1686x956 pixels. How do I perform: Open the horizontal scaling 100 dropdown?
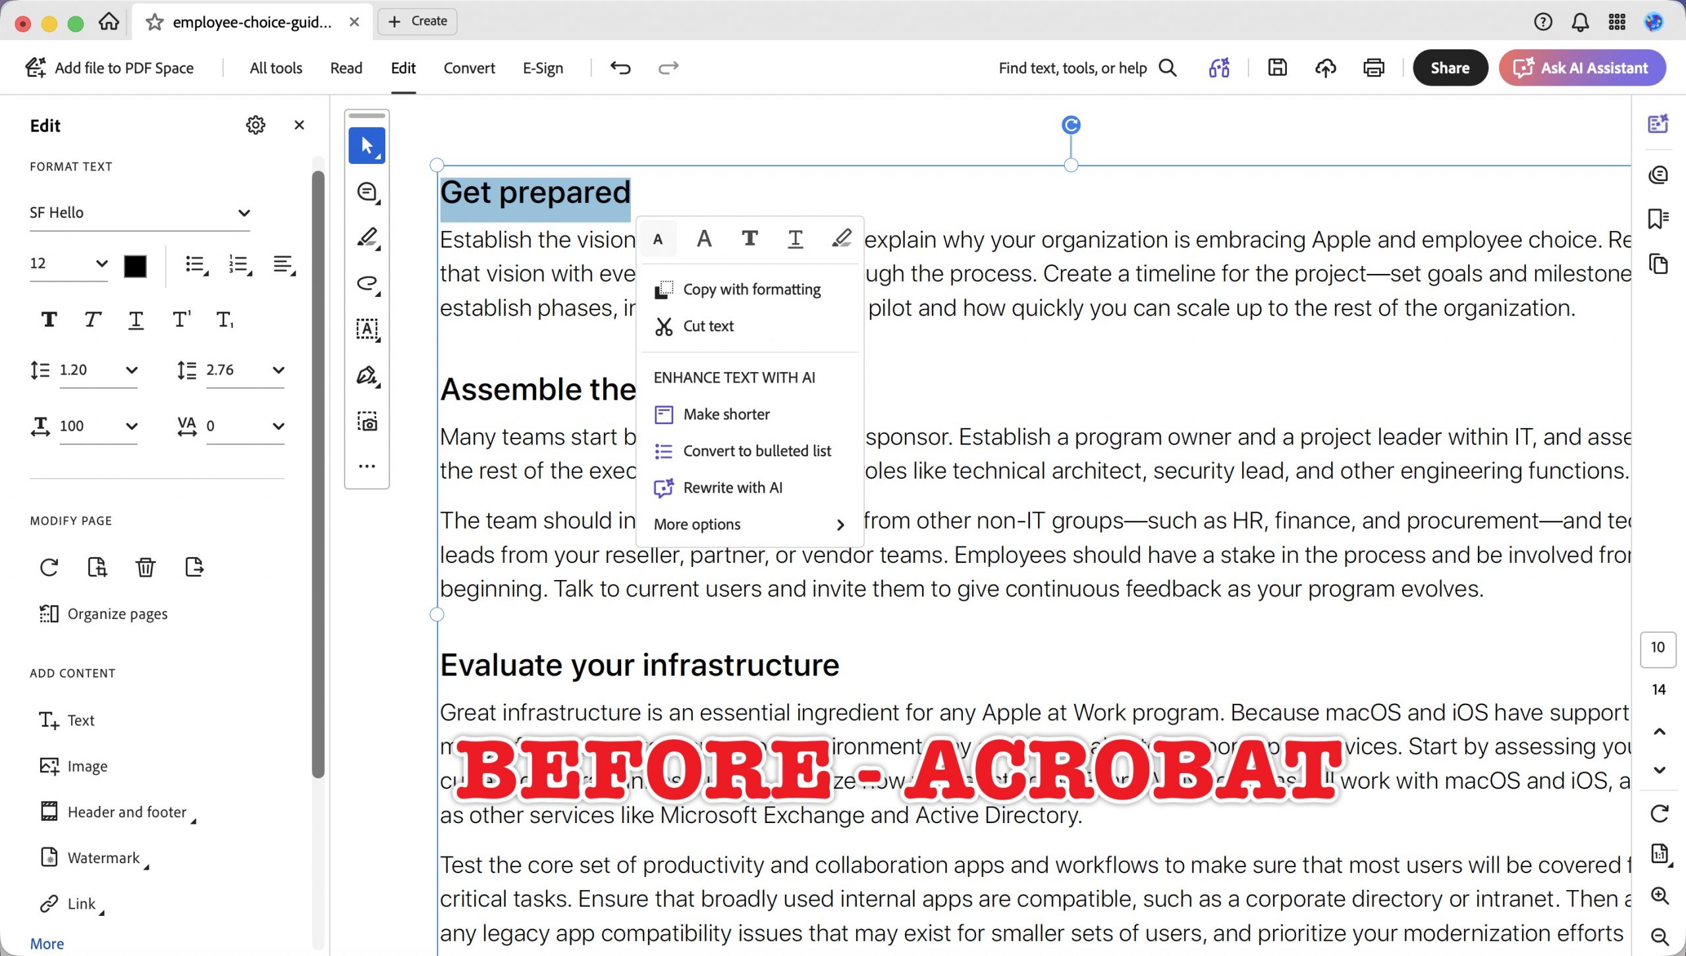click(x=98, y=426)
